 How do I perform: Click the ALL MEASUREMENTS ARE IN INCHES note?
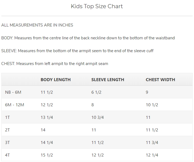click(x=37, y=25)
